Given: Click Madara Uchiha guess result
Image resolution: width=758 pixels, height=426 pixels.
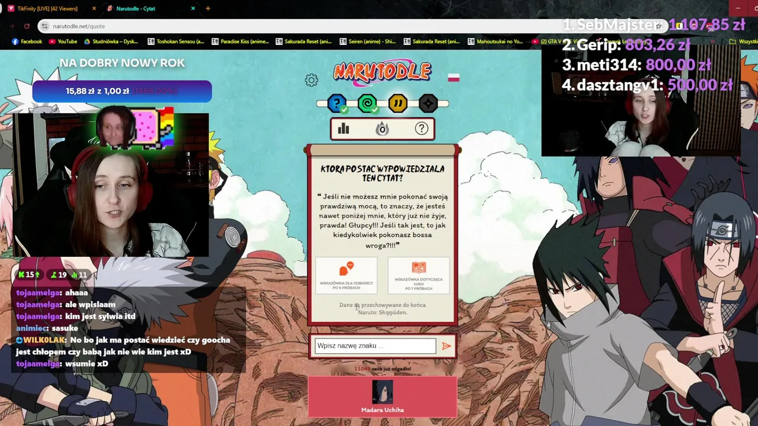Looking at the screenshot, I should [x=383, y=397].
